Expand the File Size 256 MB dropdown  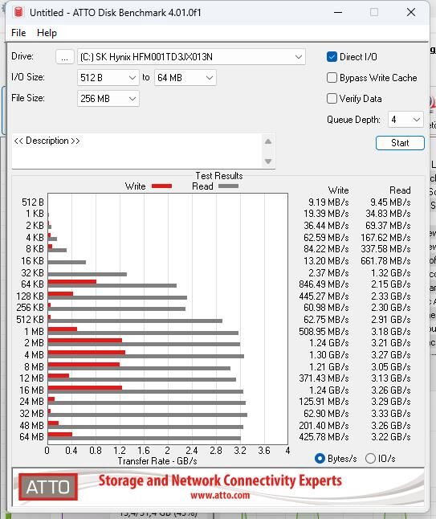point(108,99)
